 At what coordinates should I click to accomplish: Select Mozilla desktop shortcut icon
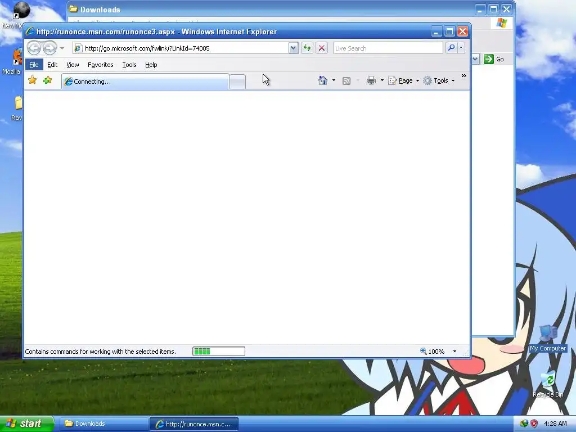12,61
